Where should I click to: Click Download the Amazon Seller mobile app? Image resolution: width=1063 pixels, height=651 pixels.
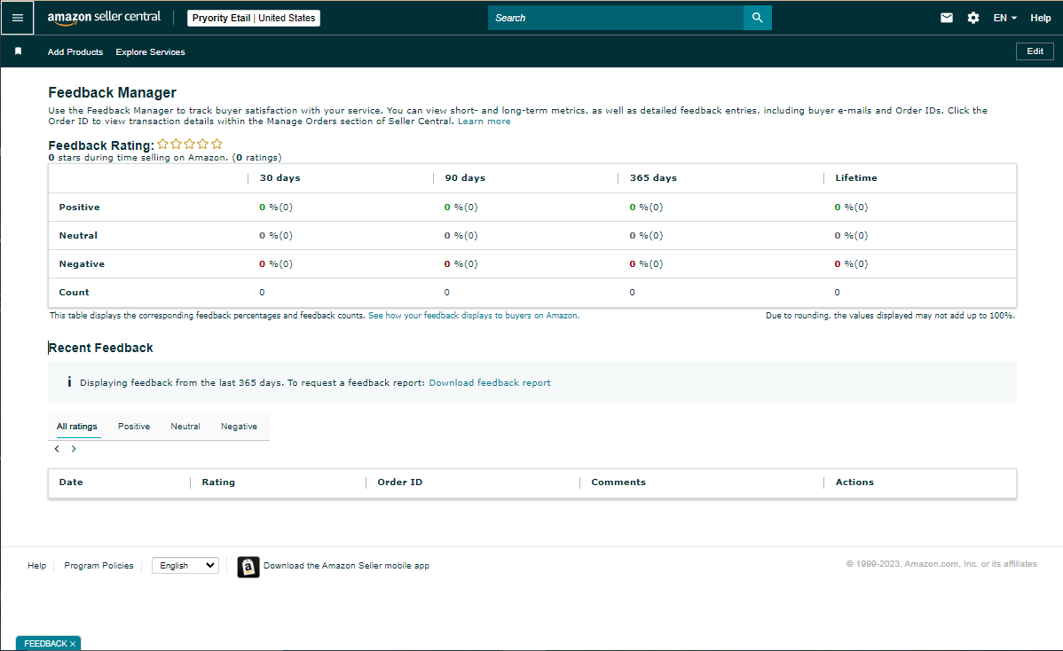(346, 566)
